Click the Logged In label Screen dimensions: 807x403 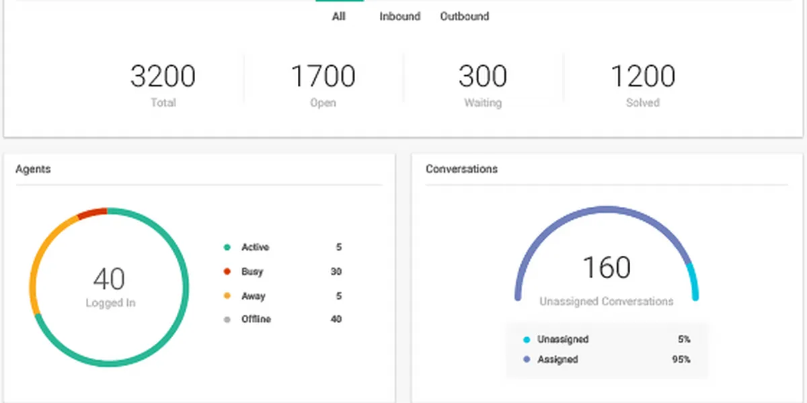coord(110,303)
